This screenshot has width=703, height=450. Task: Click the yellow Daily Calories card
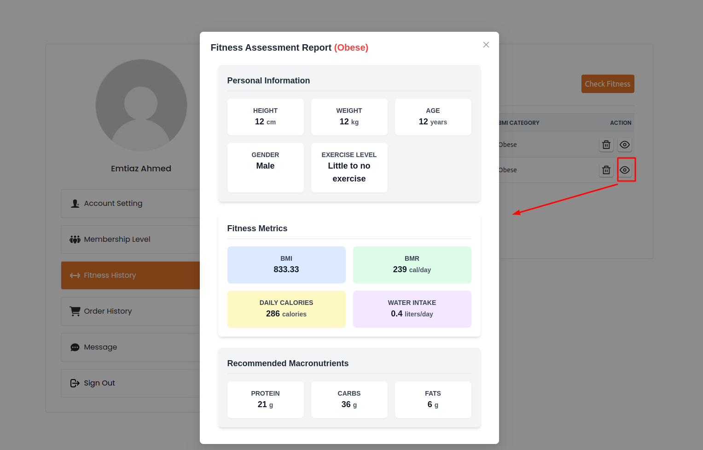pyautogui.click(x=286, y=309)
